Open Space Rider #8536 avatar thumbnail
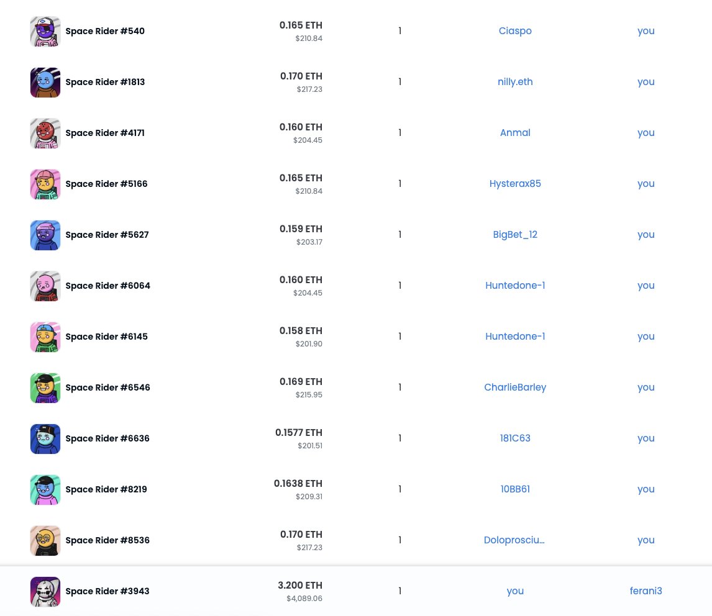The height and width of the screenshot is (616, 712). click(x=45, y=540)
